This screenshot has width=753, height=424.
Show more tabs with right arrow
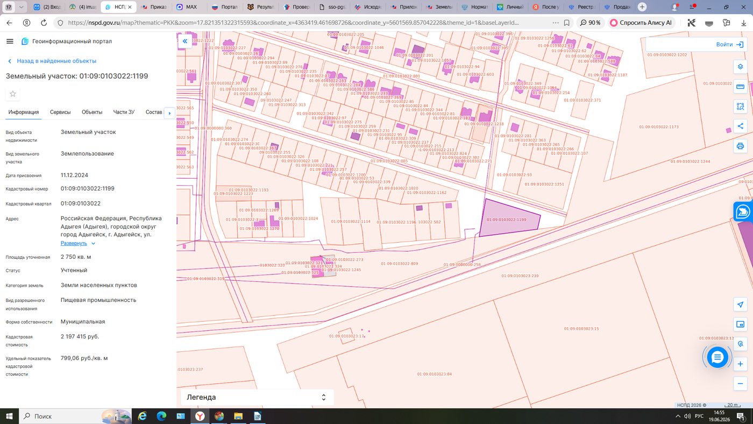click(x=169, y=113)
